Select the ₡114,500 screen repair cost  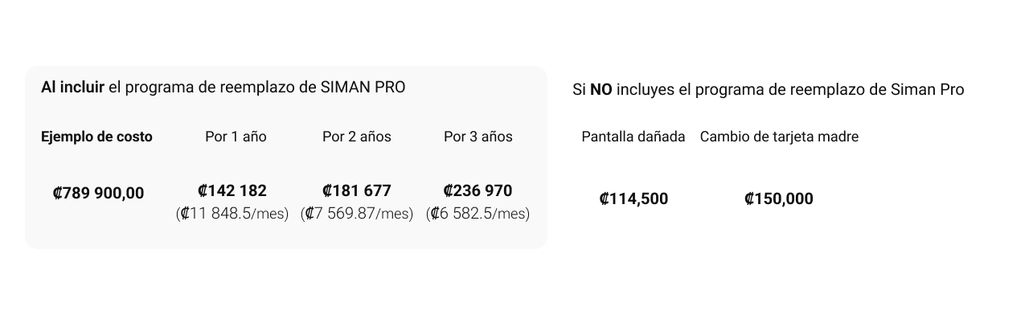point(633,198)
